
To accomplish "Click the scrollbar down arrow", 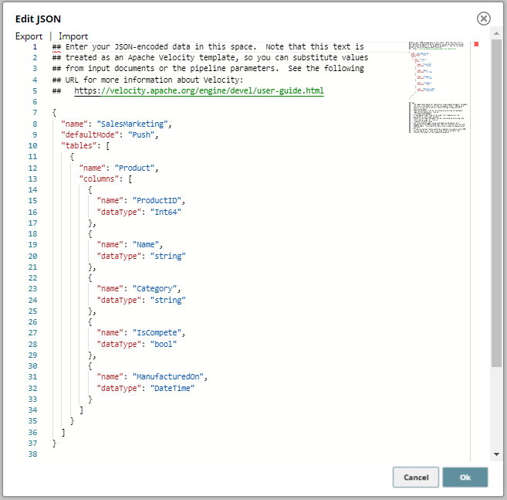I will click(496, 454).
